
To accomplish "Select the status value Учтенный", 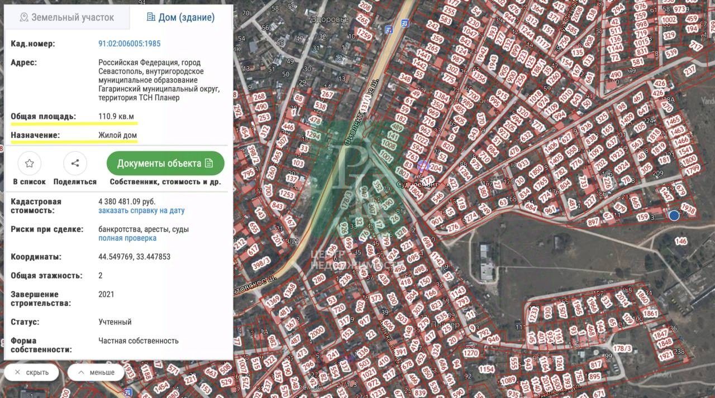I will point(115,322).
